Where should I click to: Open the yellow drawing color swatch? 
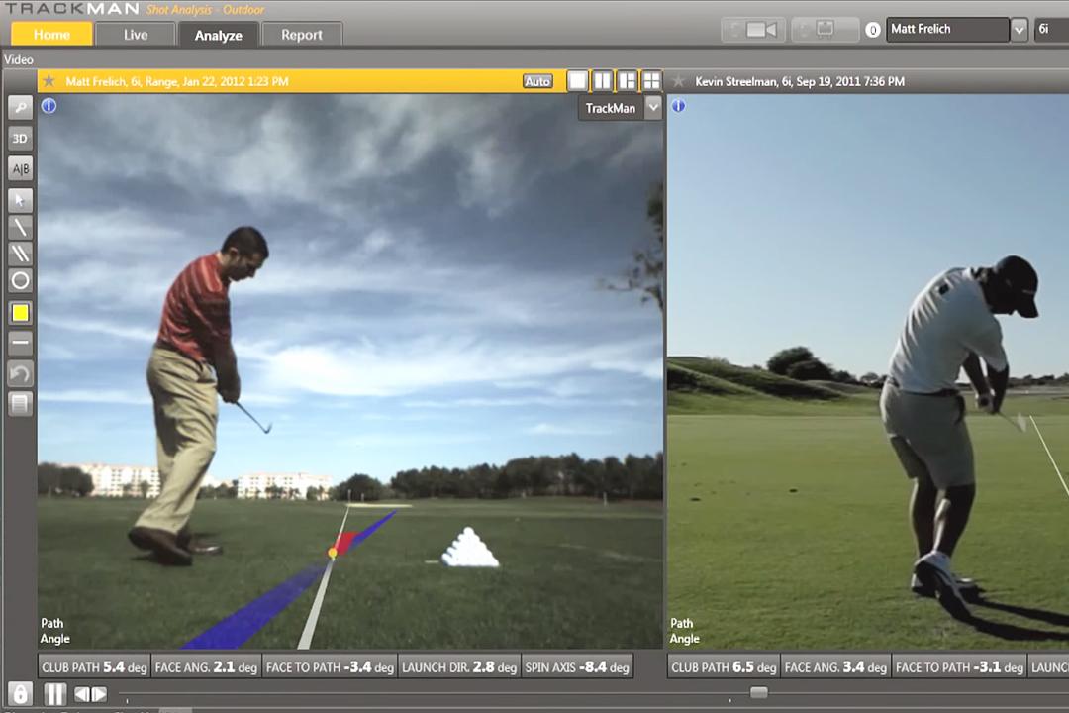(21, 313)
